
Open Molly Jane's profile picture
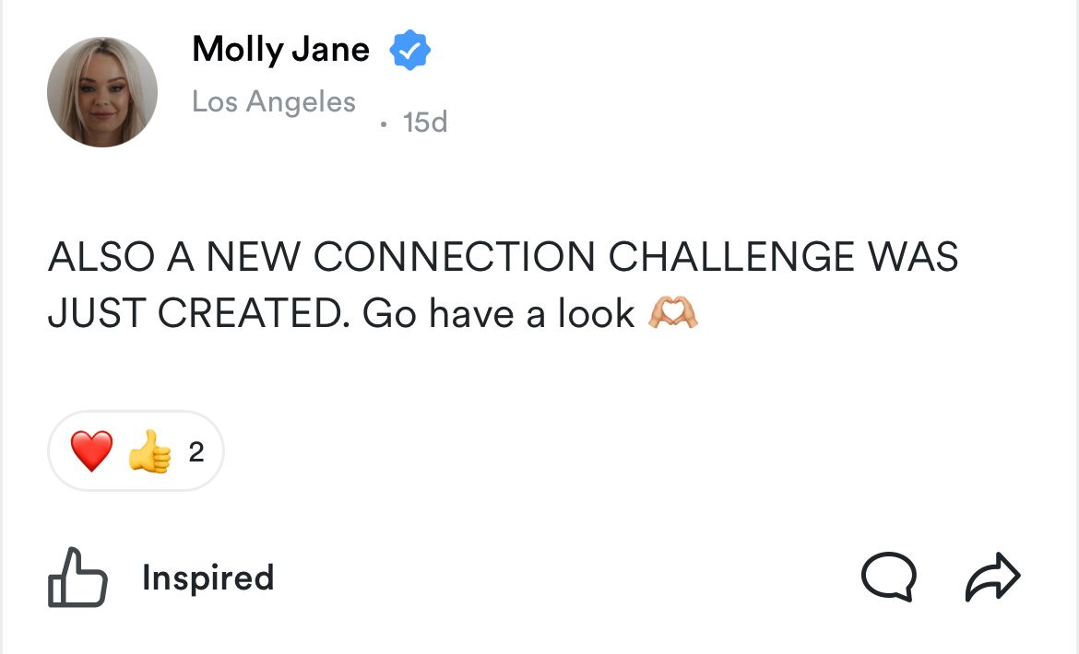coord(102,92)
